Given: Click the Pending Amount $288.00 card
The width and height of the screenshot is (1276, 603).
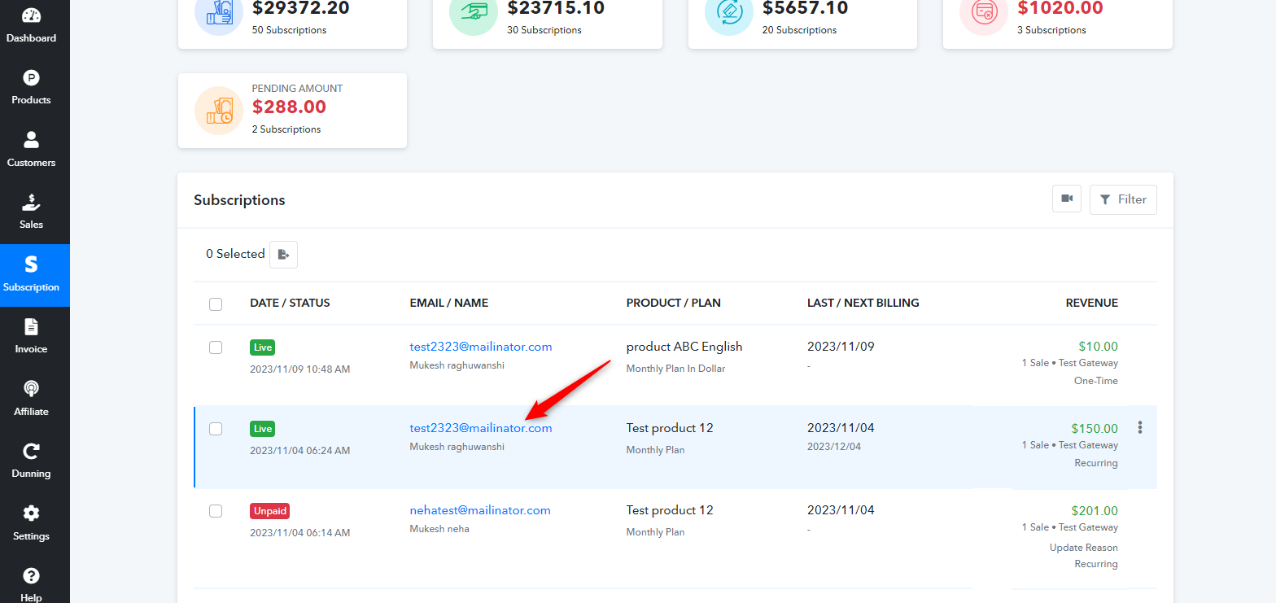Looking at the screenshot, I should [292, 111].
